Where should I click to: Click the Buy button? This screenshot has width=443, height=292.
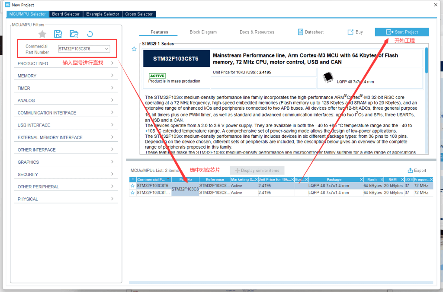click(355, 32)
